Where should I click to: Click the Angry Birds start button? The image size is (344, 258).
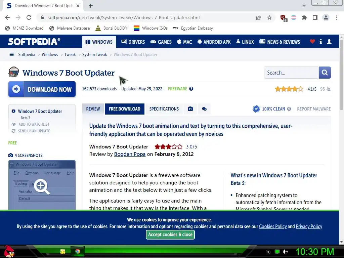9,251
